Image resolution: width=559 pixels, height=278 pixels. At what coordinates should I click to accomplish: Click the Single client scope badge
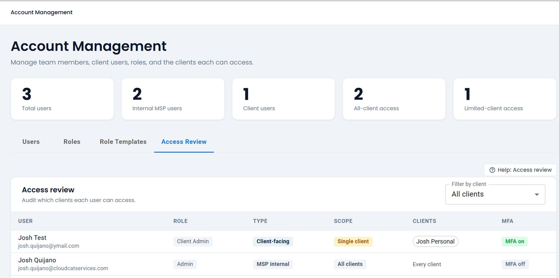coord(353,242)
